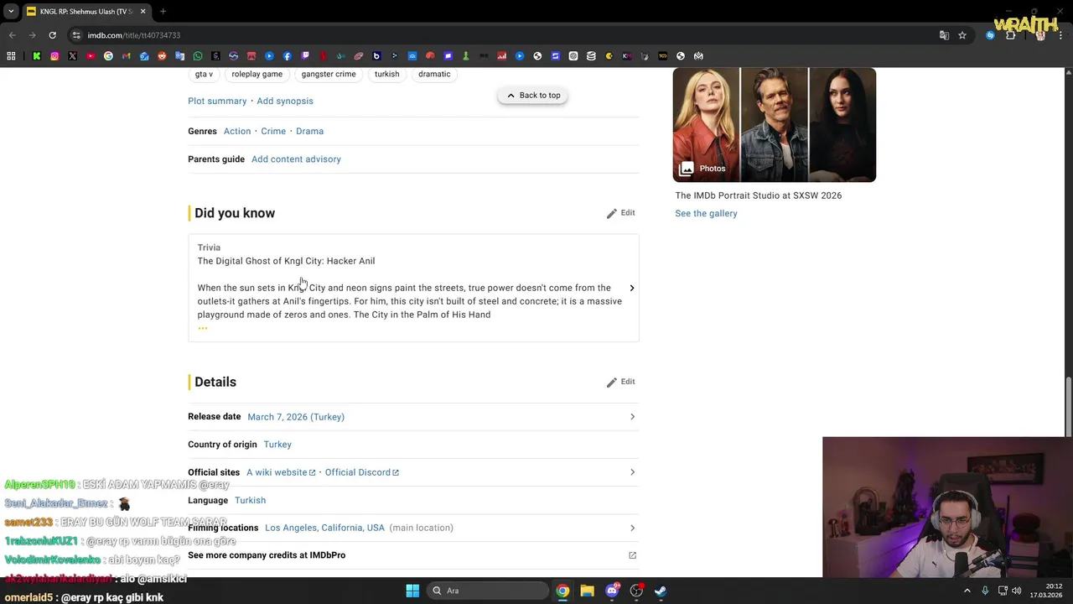Go back to previous page
The image size is (1073, 604).
coord(13,35)
